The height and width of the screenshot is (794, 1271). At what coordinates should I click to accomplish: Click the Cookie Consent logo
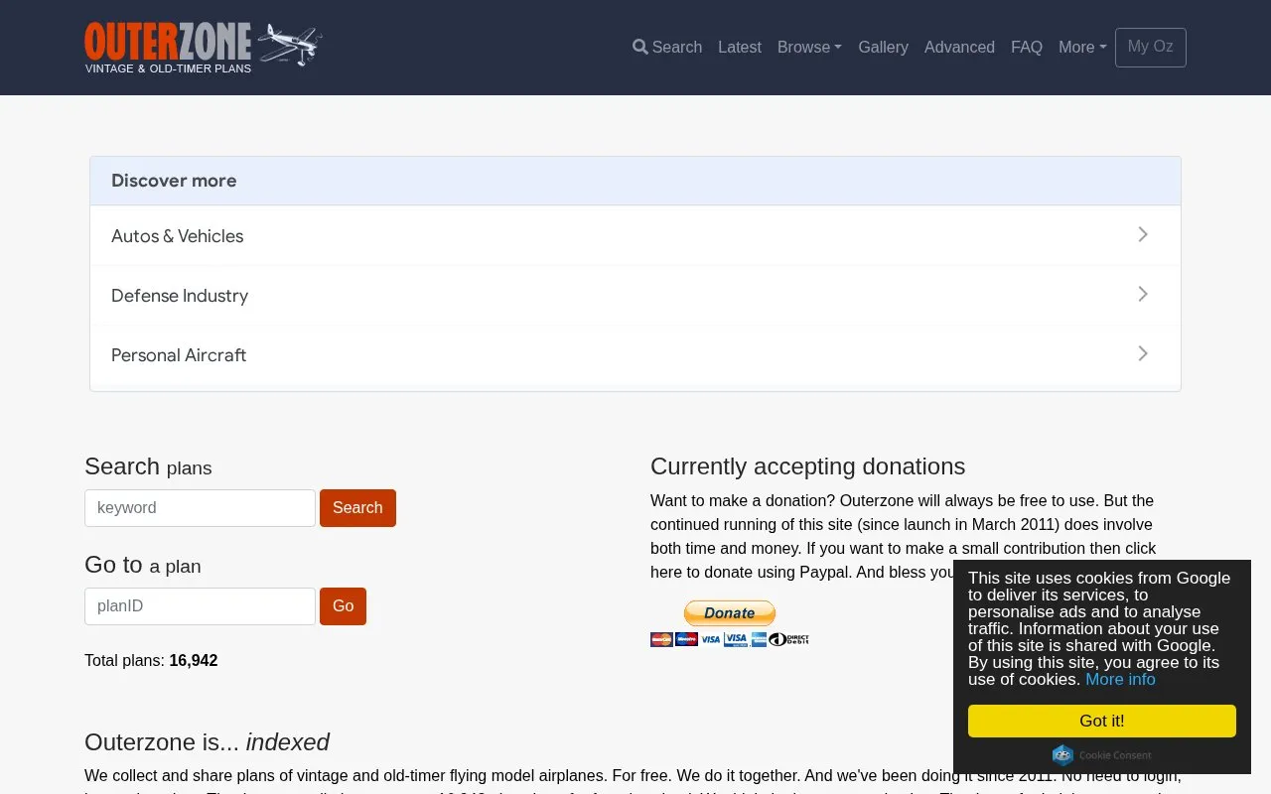(1102, 755)
